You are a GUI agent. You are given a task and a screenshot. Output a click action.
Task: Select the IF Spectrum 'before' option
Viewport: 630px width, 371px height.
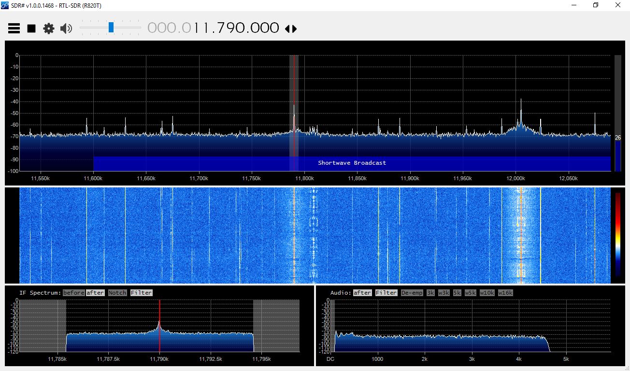coord(73,293)
